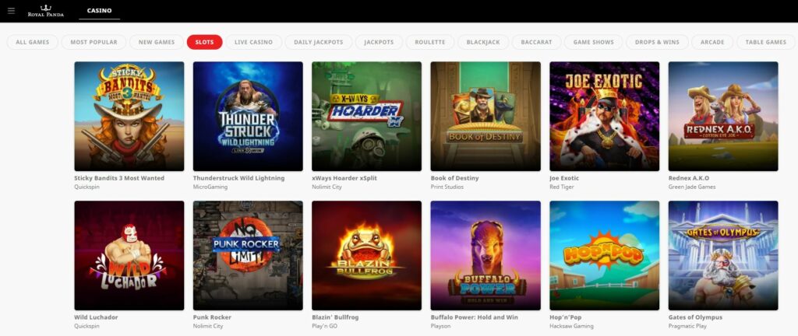Open the hamburger menu icon
The width and height of the screenshot is (798, 336).
(x=11, y=11)
